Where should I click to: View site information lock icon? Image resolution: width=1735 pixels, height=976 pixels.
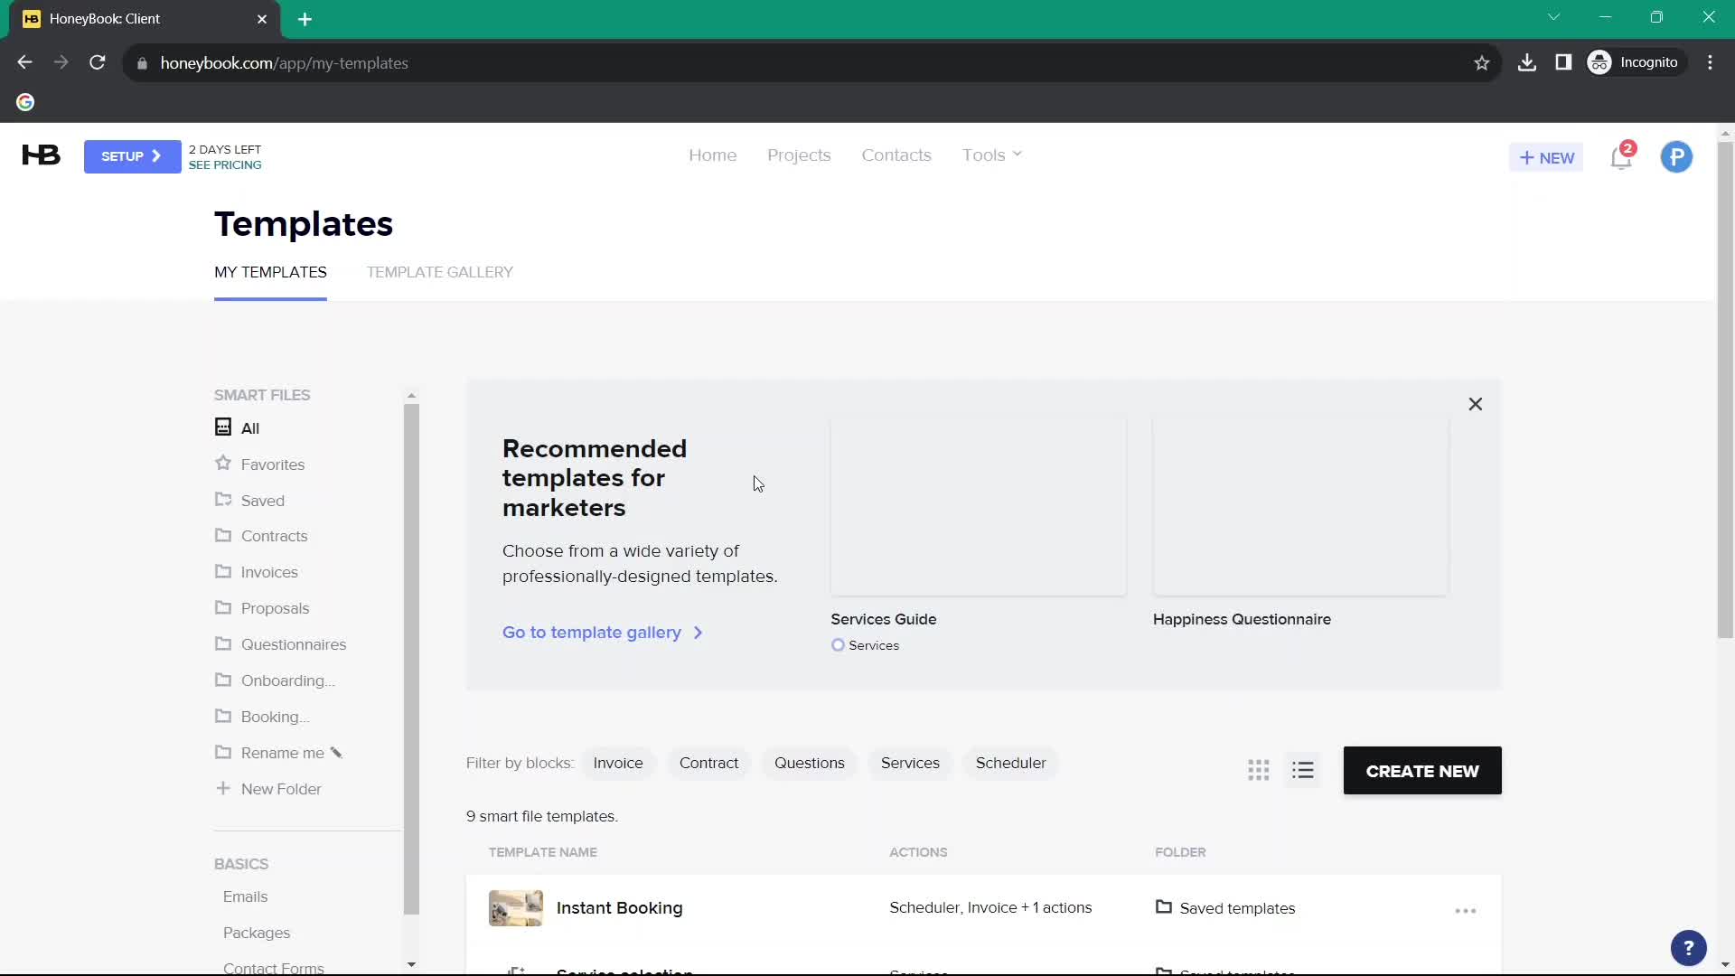coord(142,63)
